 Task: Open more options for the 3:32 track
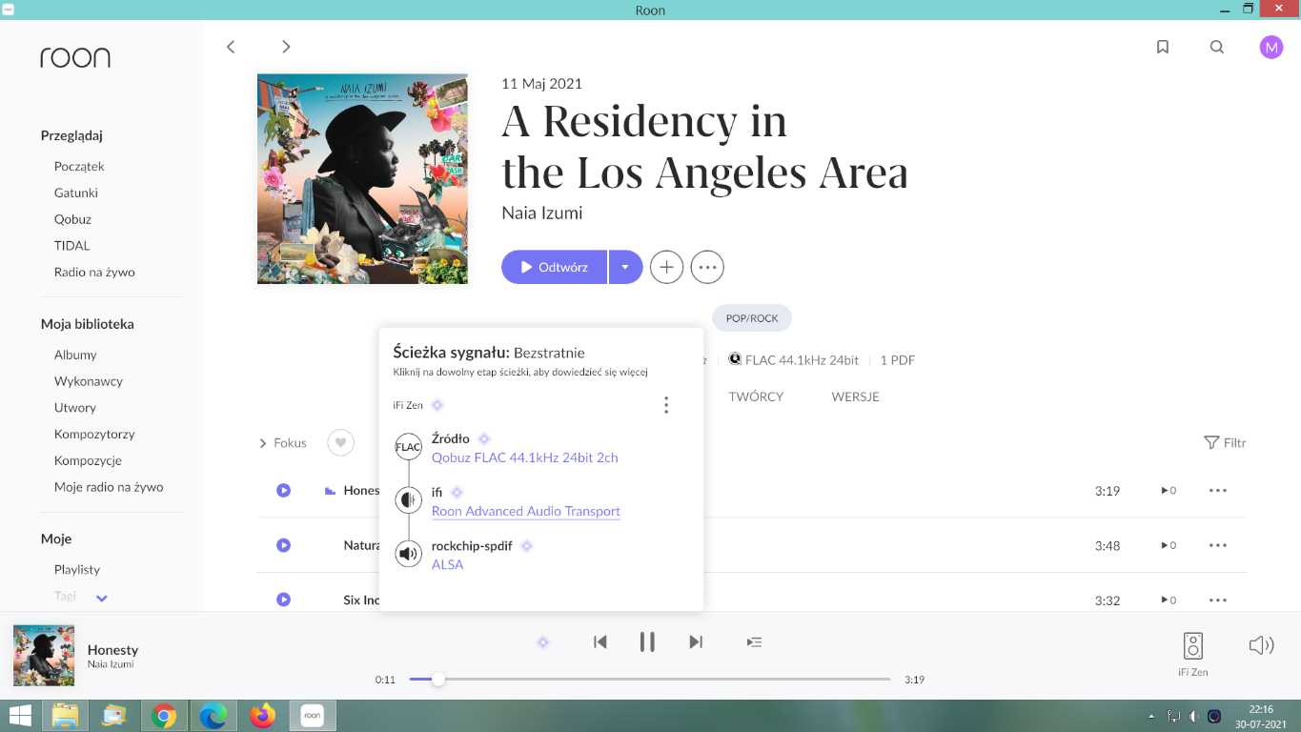[1218, 600]
